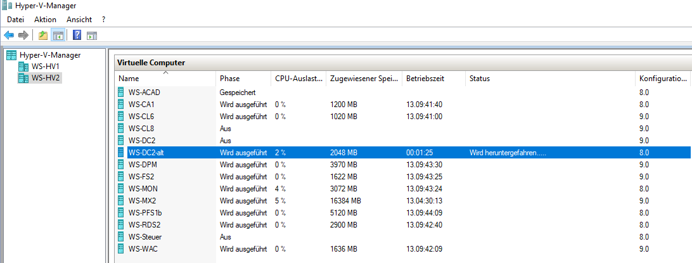This screenshot has height=263, width=692.
Task: Sort by the Phase column header
Action: tap(243, 78)
